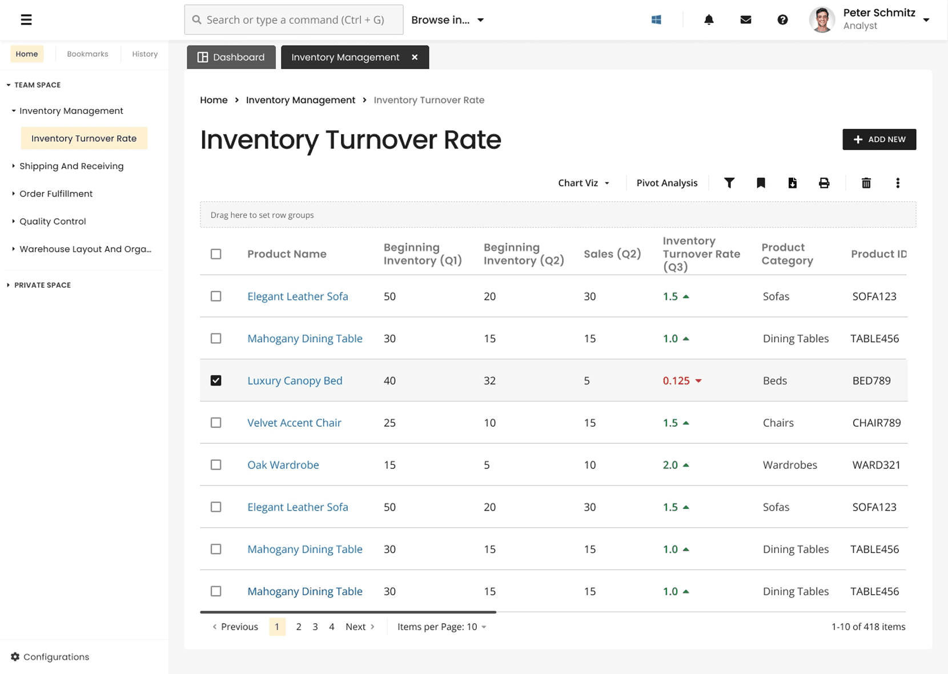This screenshot has width=948, height=674.
Task: Click plus icon on Add New
Action: point(858,139)
